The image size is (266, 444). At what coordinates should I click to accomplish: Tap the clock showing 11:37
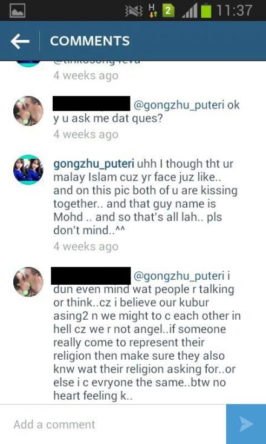pos(235,11)
